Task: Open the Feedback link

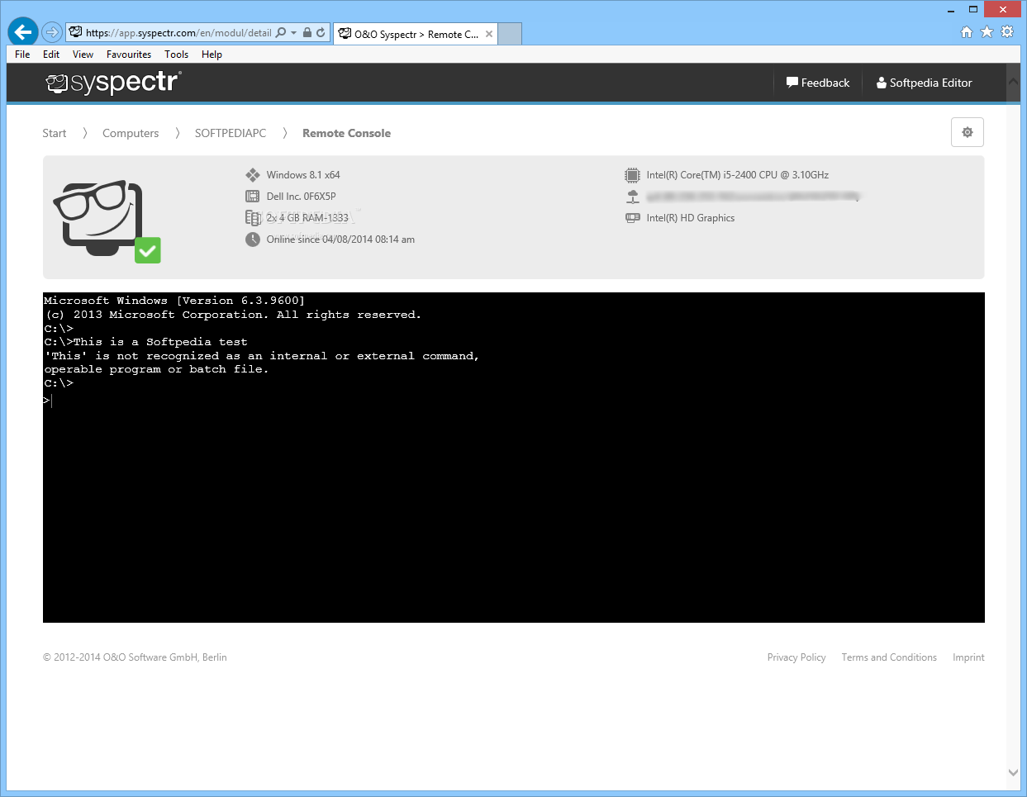Action: (x=818, y=83)
